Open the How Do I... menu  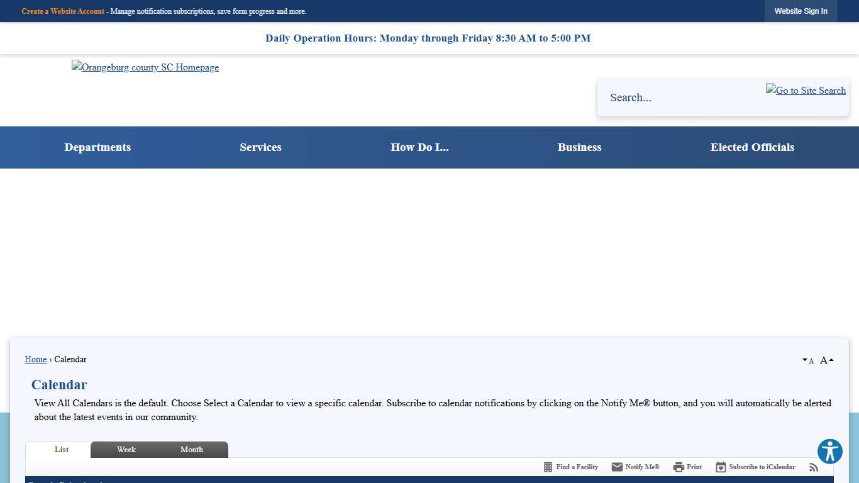(419, 147)
